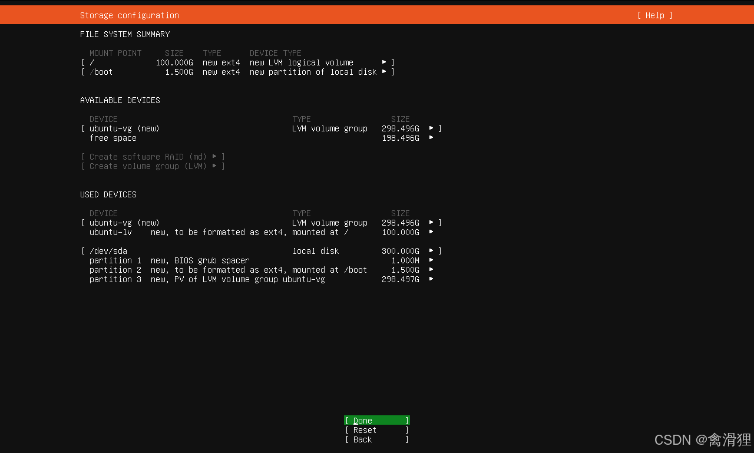Expand arrow of partition 1 BIOS grub spacer
The height and width of the screenshot is (453, 754).
click(x=431, y=260)
